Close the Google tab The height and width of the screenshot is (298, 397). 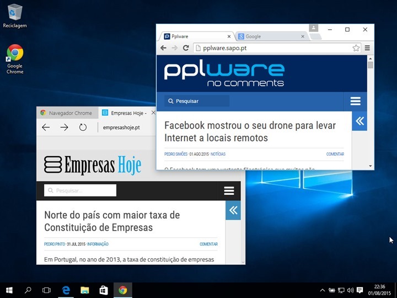pos(303,36)
